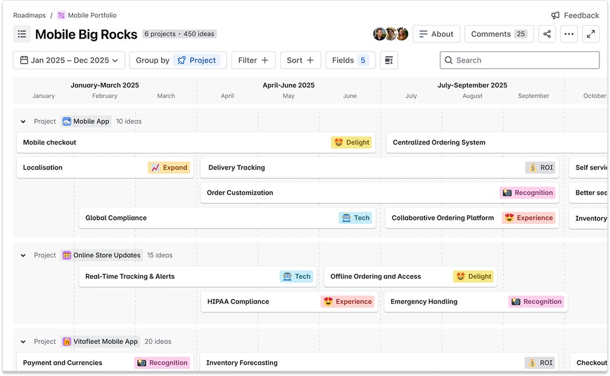Open the Comments panel
This screenshot has height=376, width=610.
(499, 34)
